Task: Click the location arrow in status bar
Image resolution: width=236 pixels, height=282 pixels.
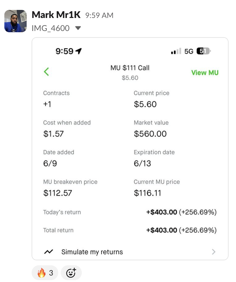Action: [x=79, y=51]
